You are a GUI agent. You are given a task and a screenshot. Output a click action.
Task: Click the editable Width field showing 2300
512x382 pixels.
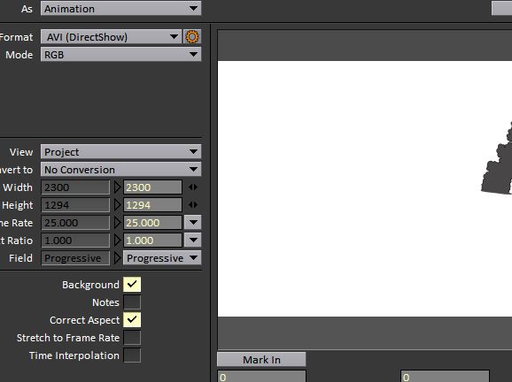coord(152,187)
